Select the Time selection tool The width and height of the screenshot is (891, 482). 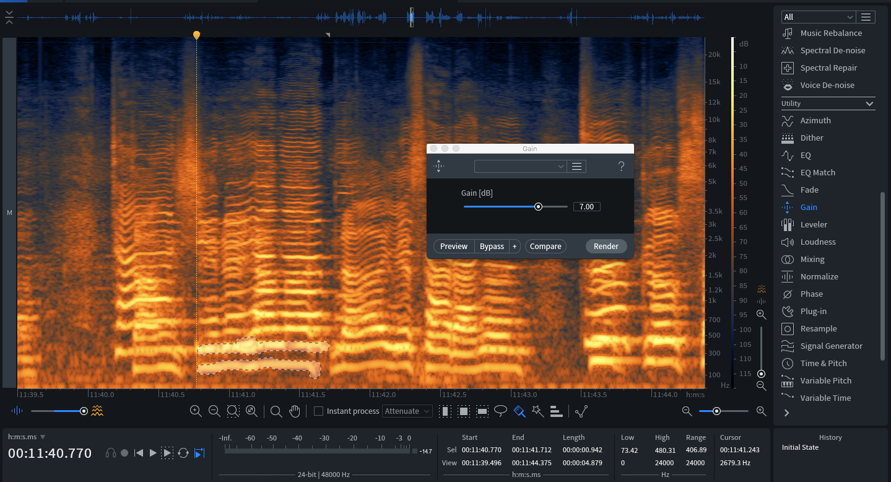pos(445,411)
